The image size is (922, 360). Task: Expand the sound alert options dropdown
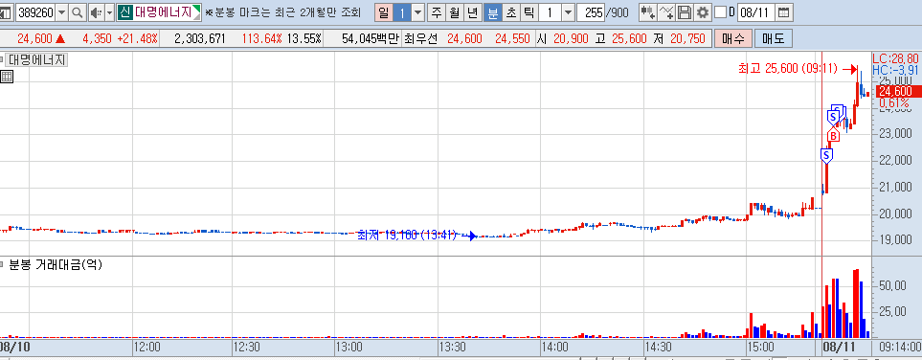(109, 11)
